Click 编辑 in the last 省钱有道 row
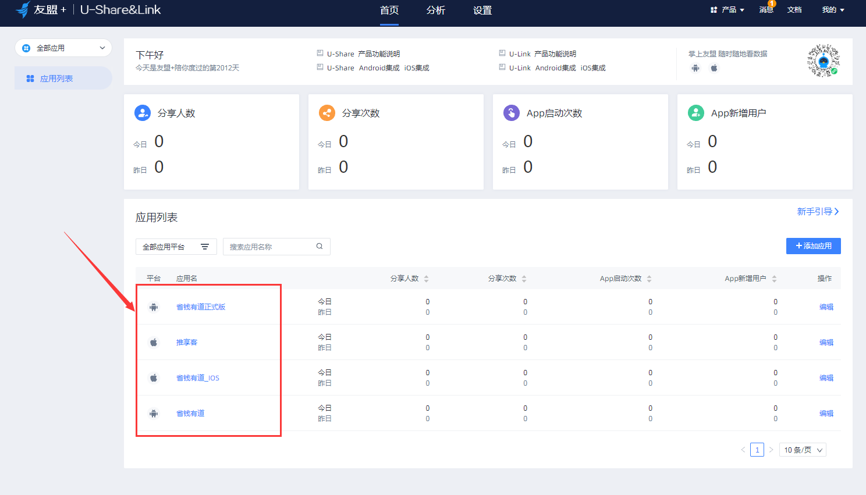Image resolution: width=866 pixels, height=495 pixels. pos(826,414)
